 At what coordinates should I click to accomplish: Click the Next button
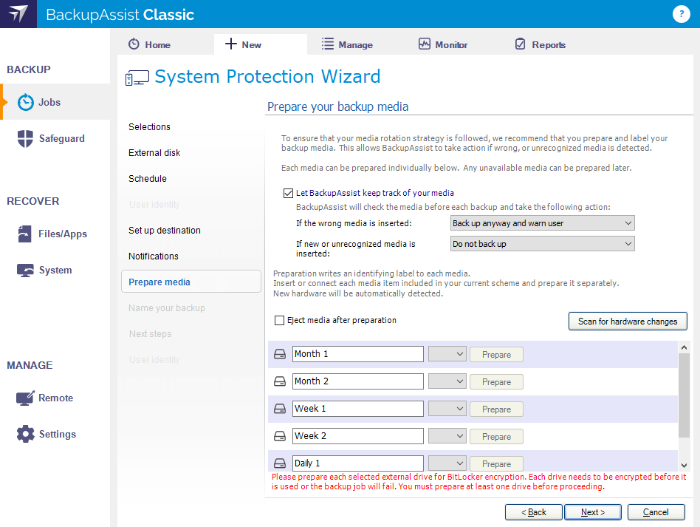[x=593, y=512]
